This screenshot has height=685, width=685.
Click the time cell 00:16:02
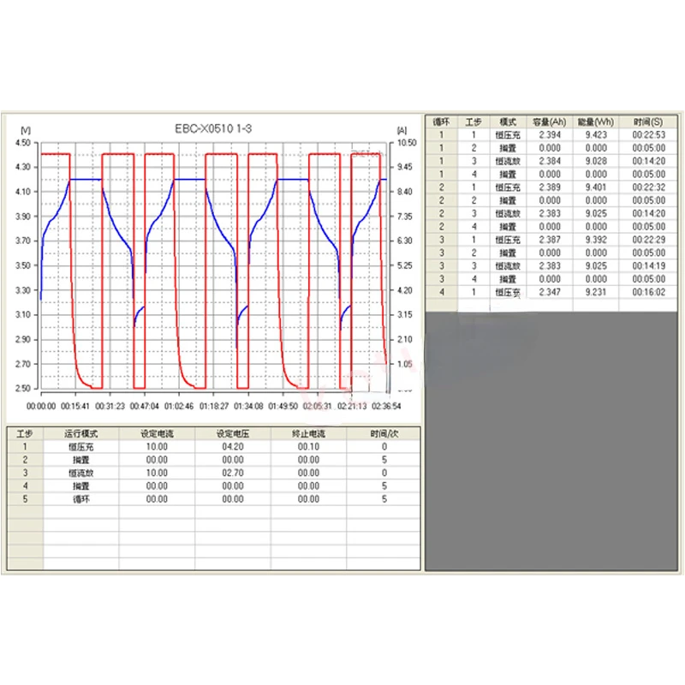click(649, 292)
